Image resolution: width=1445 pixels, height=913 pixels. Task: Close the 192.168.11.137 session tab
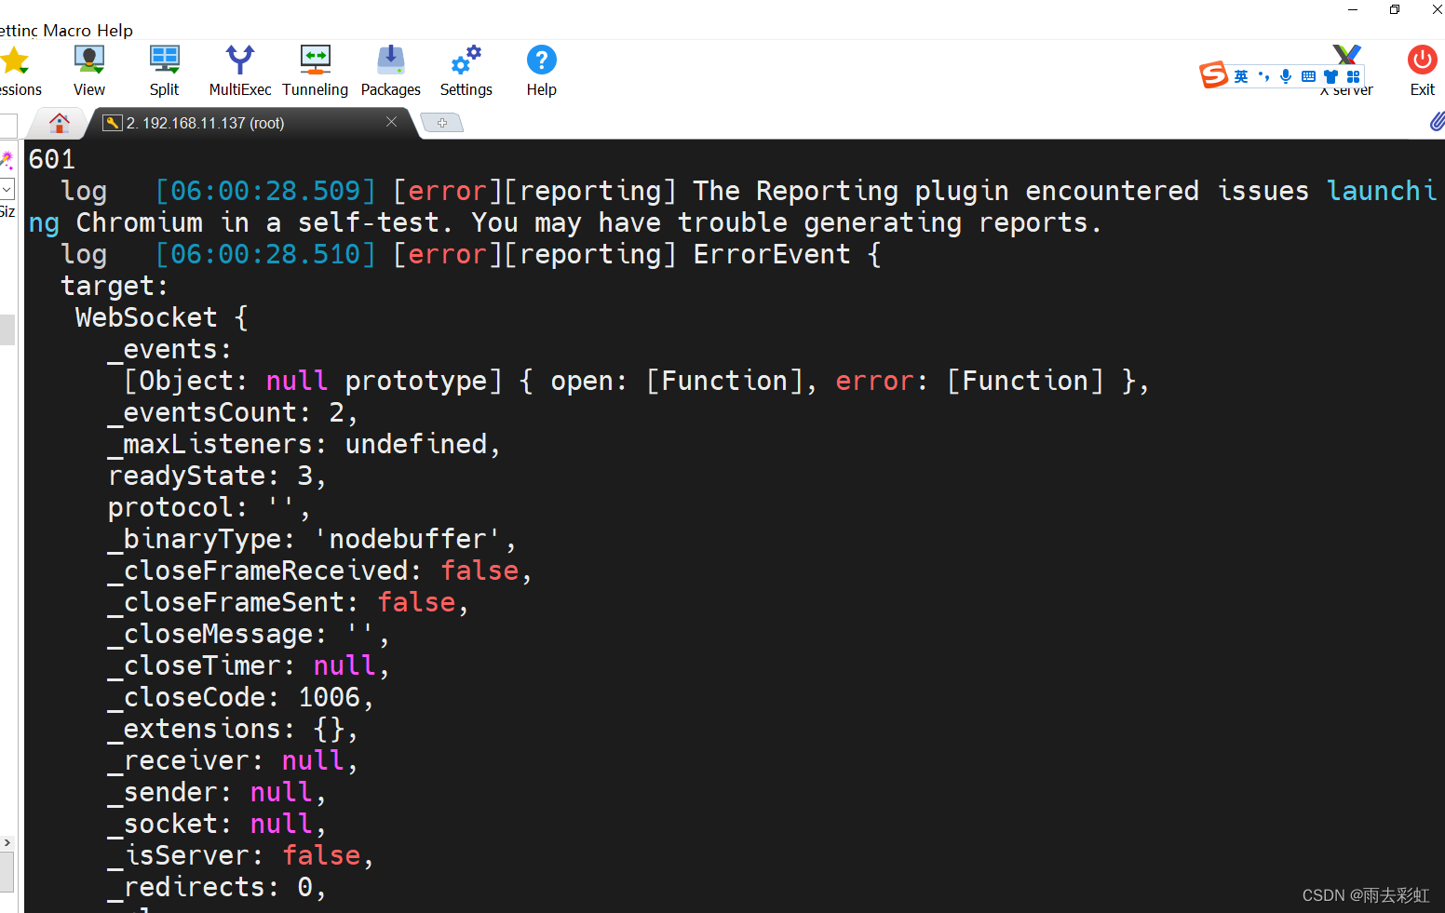click(x=391, y=122)
